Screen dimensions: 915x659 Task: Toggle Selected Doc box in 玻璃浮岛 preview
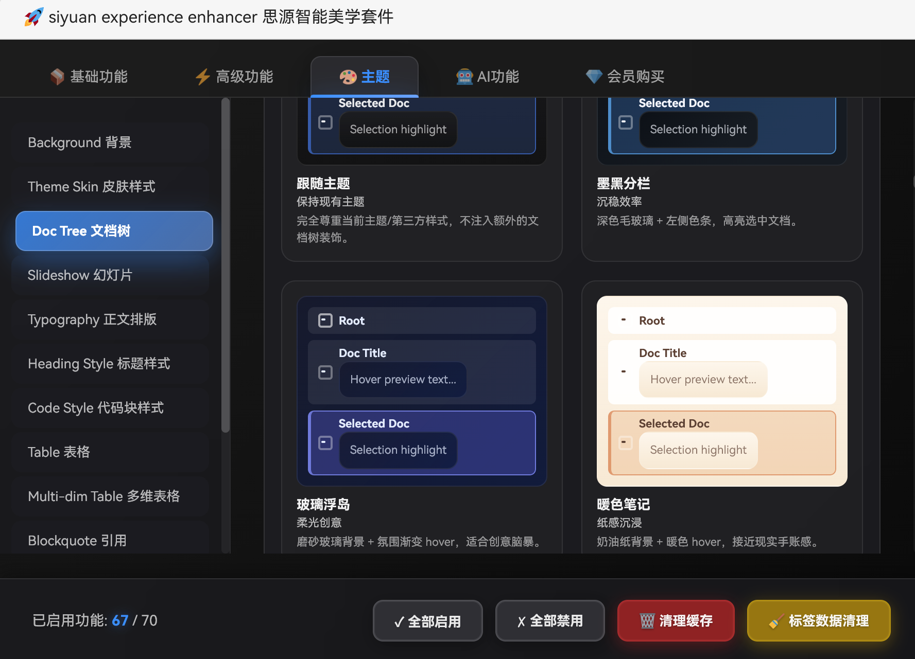(x=325, y=442)
